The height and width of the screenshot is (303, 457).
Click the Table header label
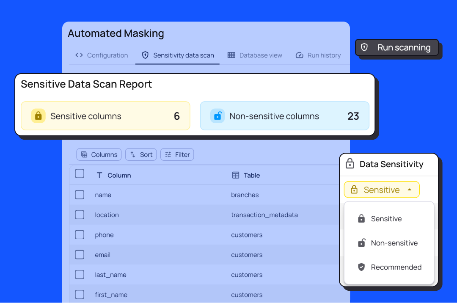(x=252, y=175)
